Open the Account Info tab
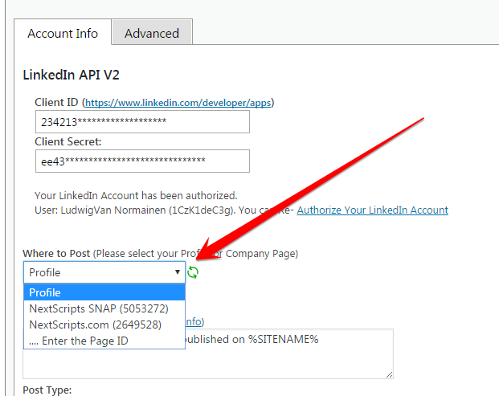Screen dimensions: 499x396 (63, 33)
